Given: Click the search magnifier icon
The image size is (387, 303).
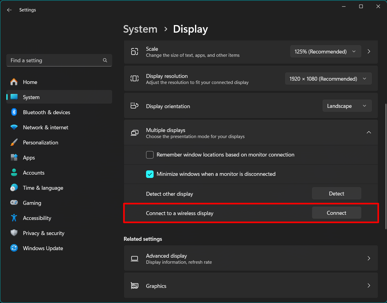Looking at the screenshot, I should tap(105, 60).
